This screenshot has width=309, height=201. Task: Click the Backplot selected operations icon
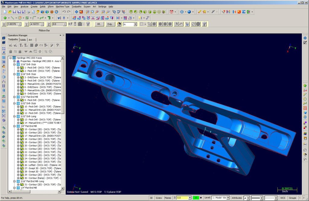[31, 45]
